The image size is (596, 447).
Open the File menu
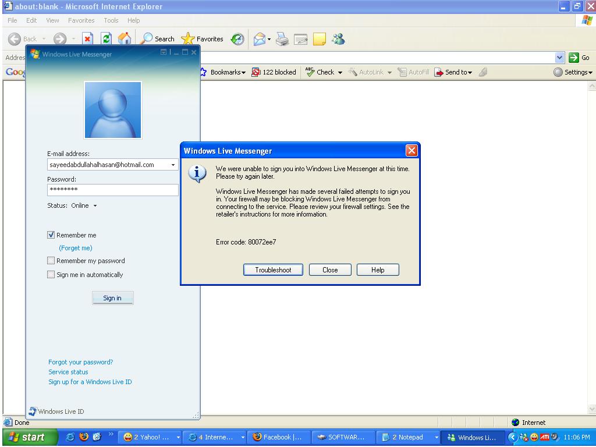point(12,20)
